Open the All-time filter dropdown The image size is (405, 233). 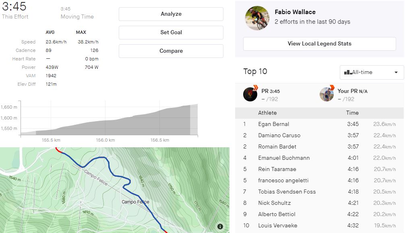pyautogui.click(x=372, y=72)
